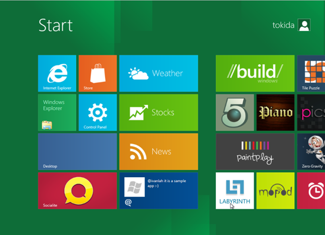Image resolution: width=325 pixels, height=235 pixels.
Task: Open the Internet Explorer tile
Action: (57, 73)
